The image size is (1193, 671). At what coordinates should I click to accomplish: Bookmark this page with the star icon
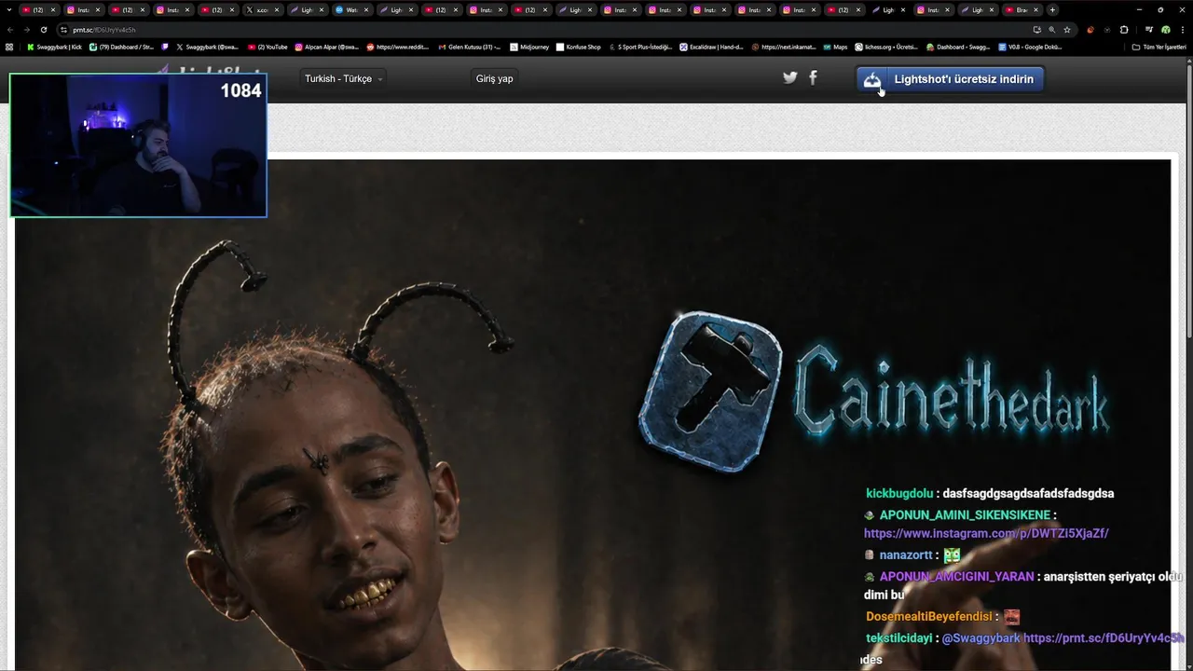coord(1067,30)
